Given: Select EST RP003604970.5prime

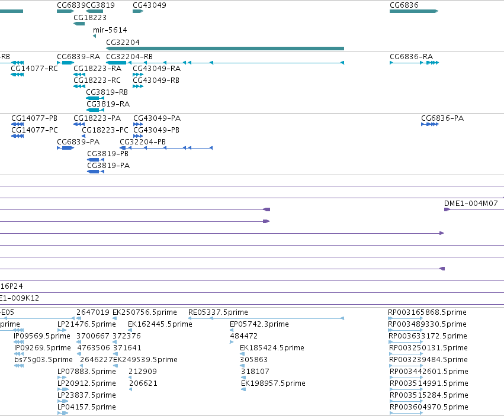Looking at the screenshot, I should pyautogui.click(x=406, y=414).
